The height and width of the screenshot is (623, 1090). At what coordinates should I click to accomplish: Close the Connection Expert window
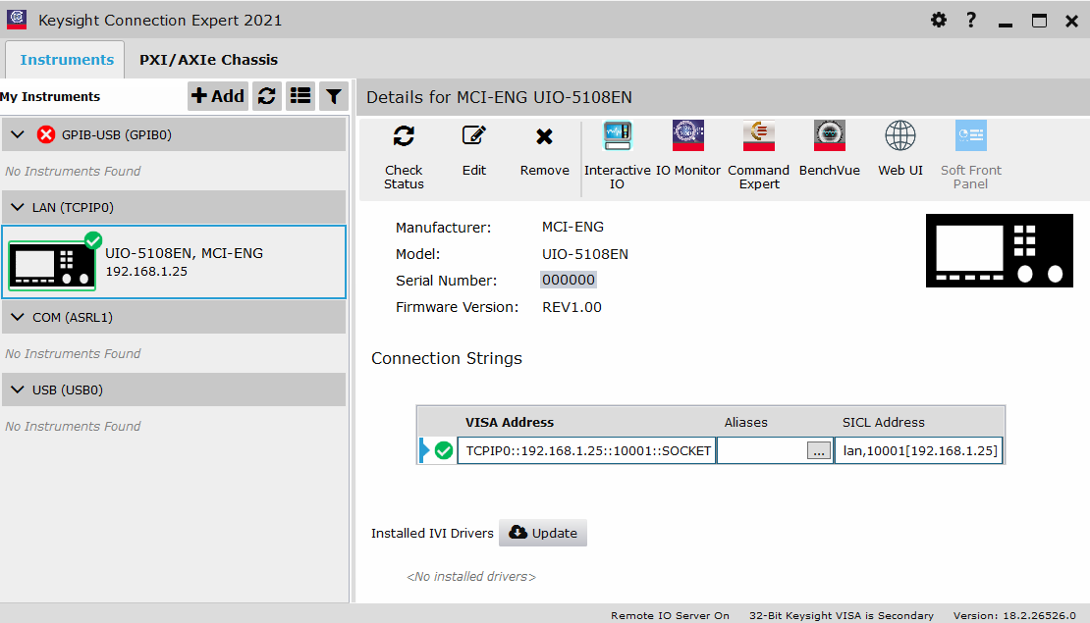[x=1072, y=21]
